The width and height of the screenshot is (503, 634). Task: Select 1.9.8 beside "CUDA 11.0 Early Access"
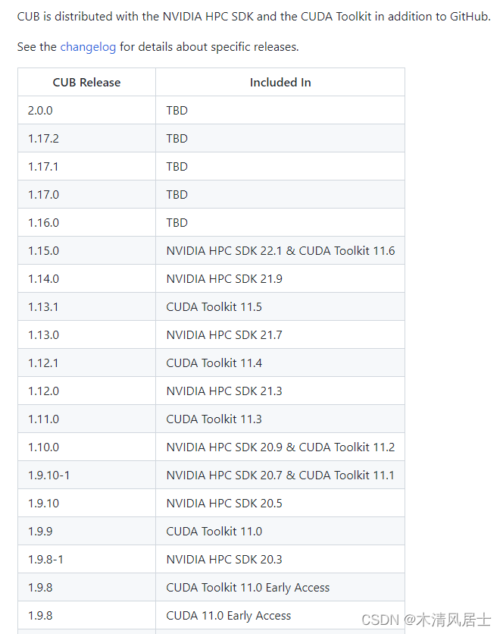click(86, 615)
